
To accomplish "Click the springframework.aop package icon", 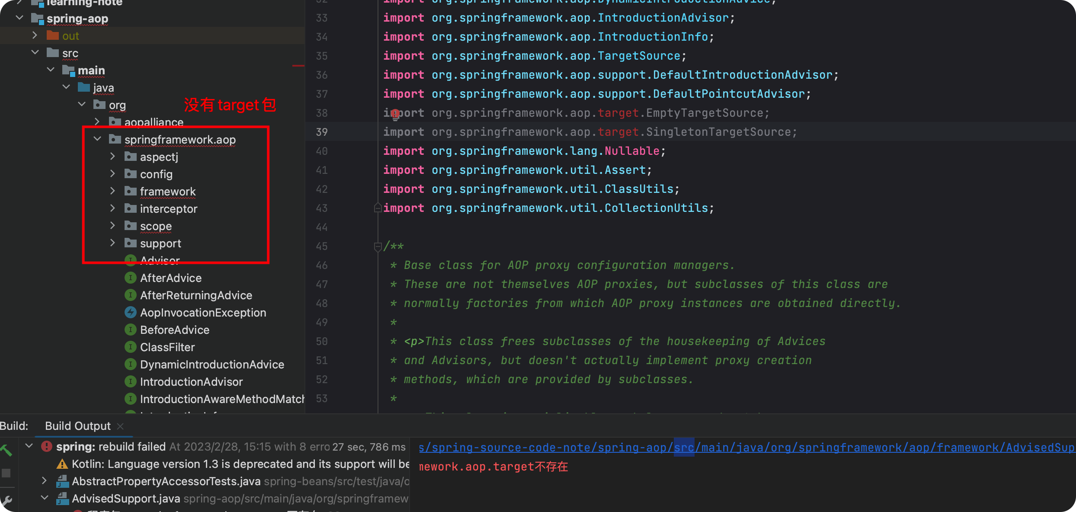I will [x=115, y=139].
